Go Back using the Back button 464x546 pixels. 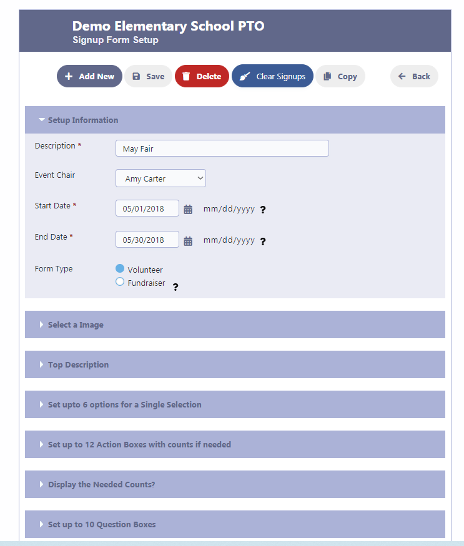(x=414, y=76)
